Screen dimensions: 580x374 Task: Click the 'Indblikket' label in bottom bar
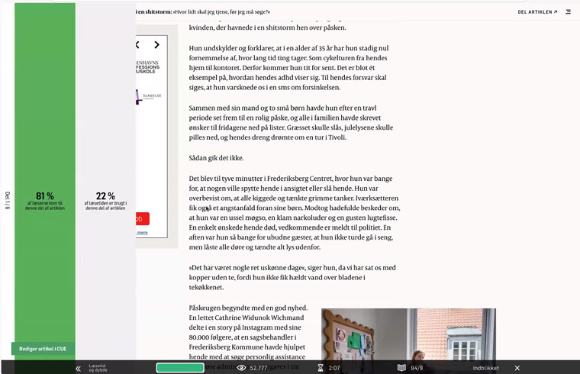[x=485, y=368]
